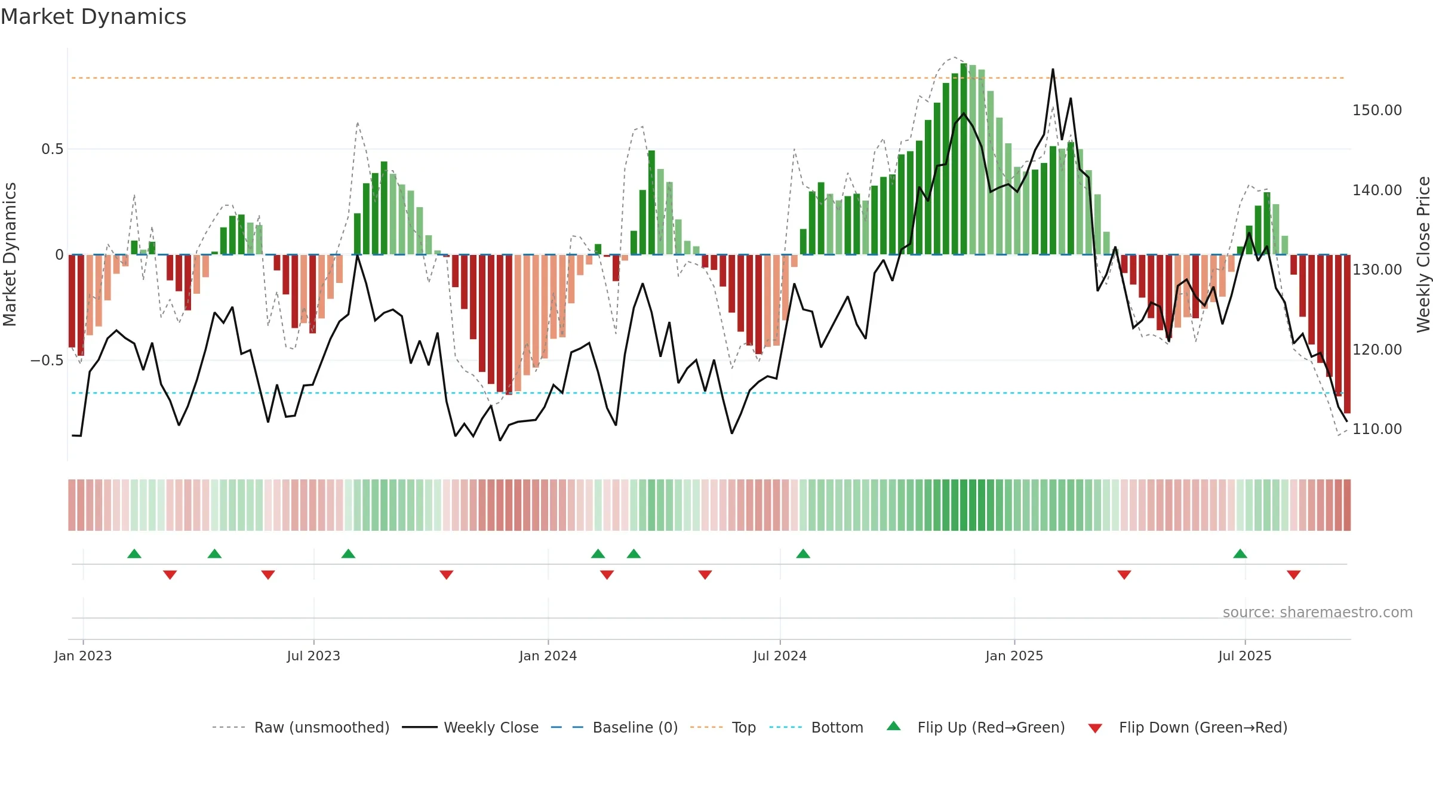Click the Jul 2025 x-axis tick label
The width and height of the screenshot is (1433, 806).
coord(1245,656)
